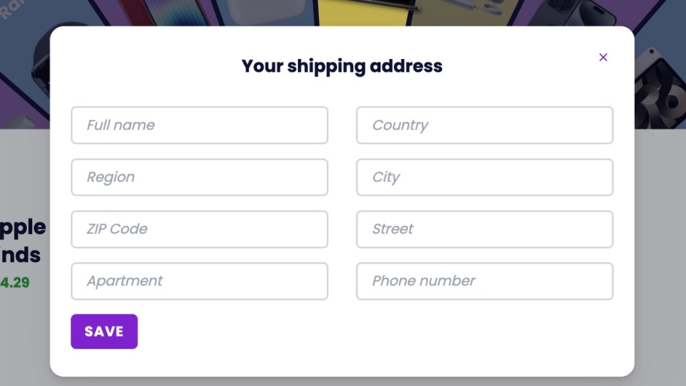Click the partially hidden product title

(23, 241)
